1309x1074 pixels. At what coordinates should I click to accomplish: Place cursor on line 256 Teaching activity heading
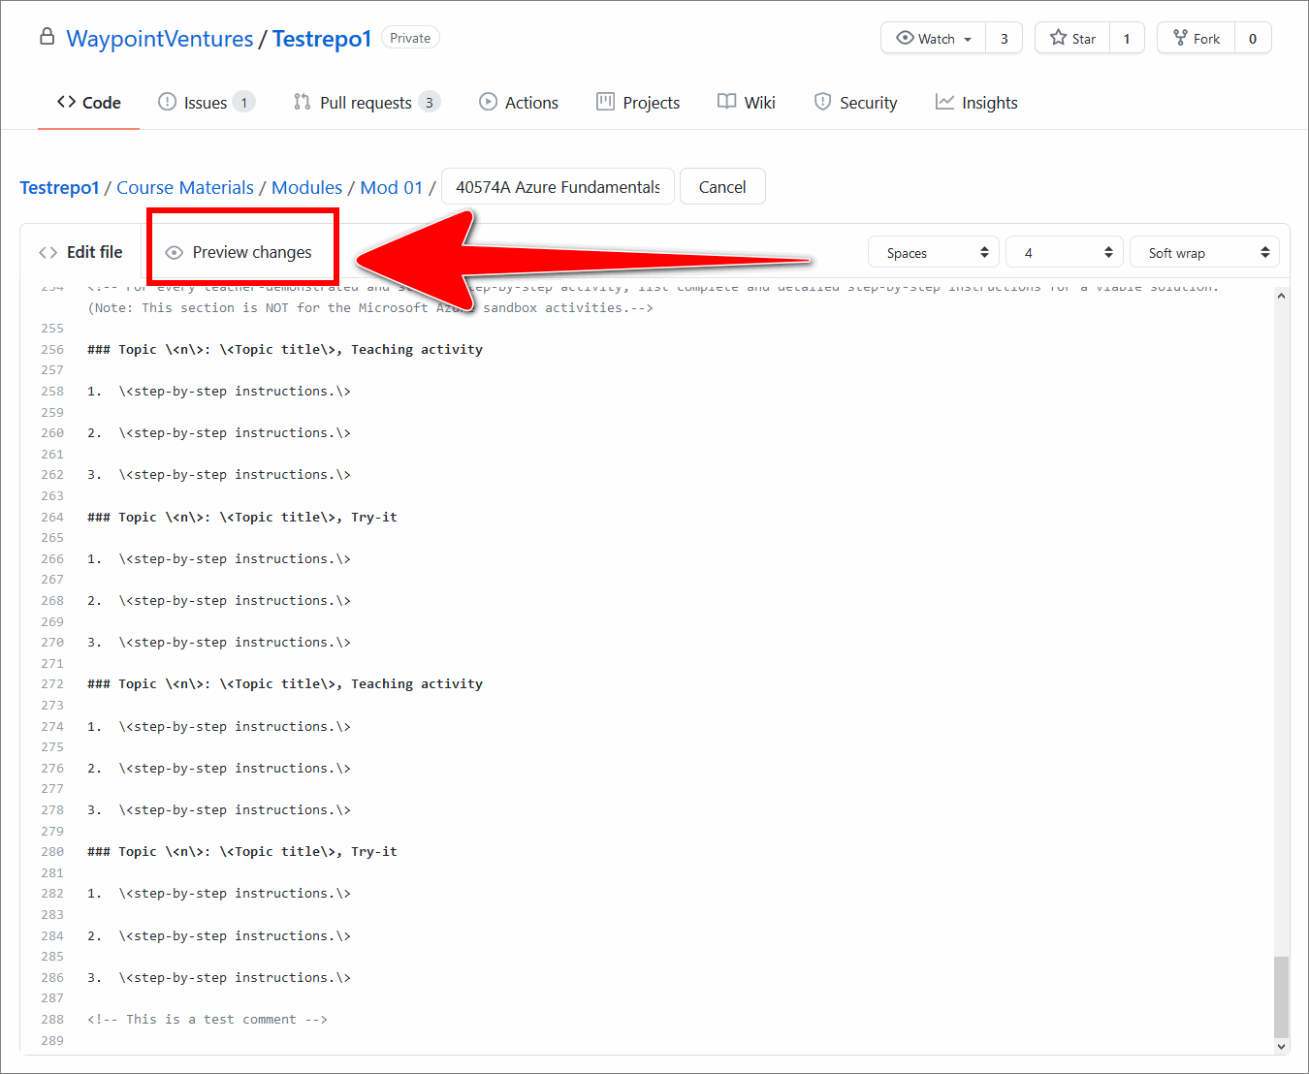coord(285,350)
